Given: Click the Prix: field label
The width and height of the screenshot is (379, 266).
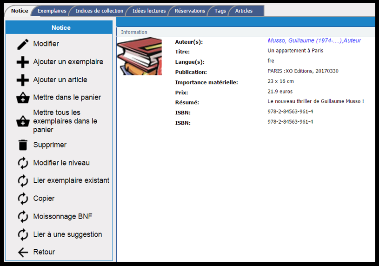Looking at the screenshot, I should [x=181, y=93].
